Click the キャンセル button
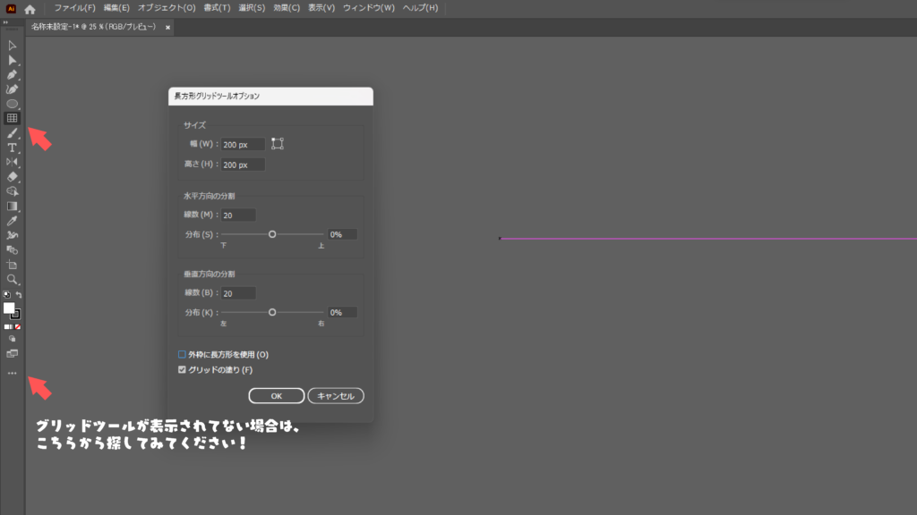Image resolution: width=917 pixels, height=515 pixels. pyautogui.click(x=336, y=395)
